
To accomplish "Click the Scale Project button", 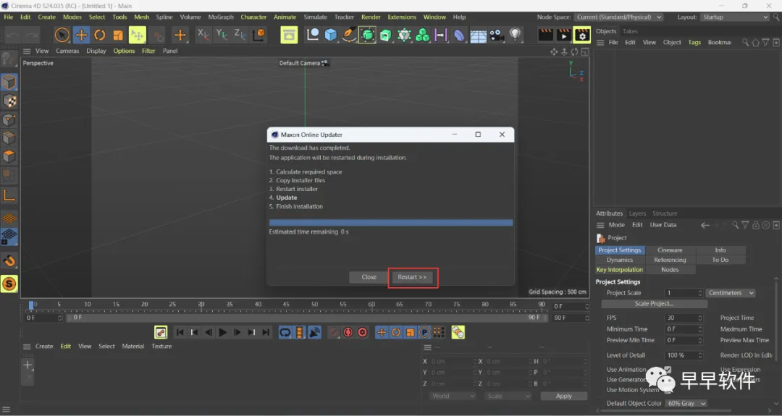I will coord(654,303).
